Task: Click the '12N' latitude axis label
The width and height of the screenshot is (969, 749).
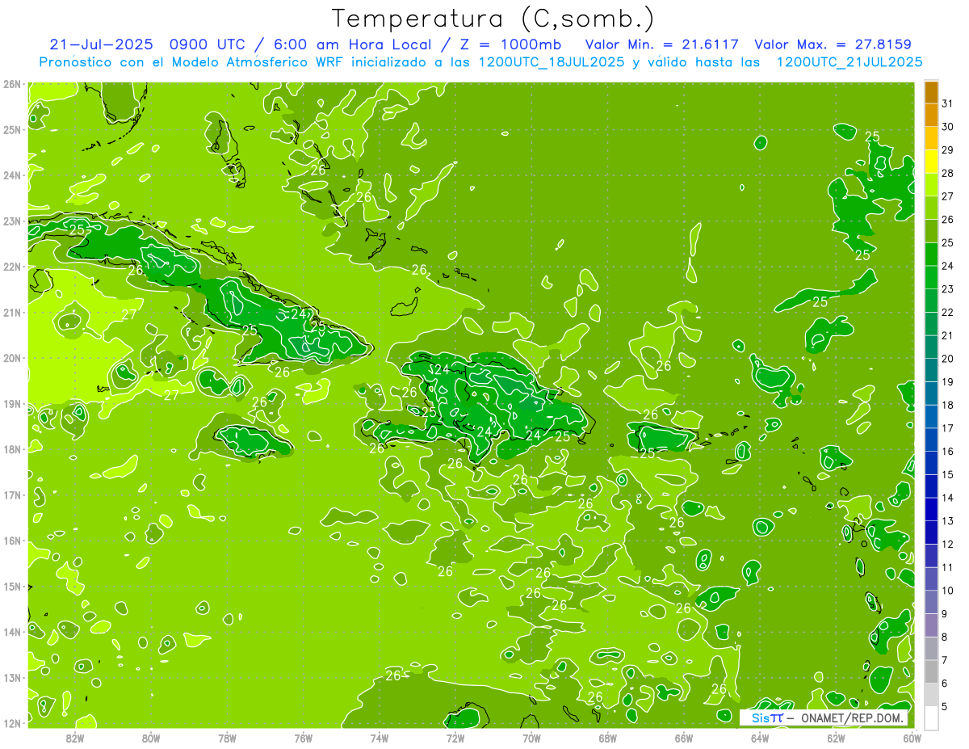Action: [x=12, y=723]
